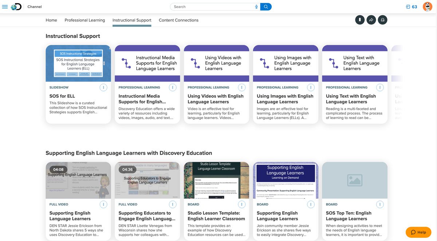Type in the Search field
437x241 pixels.
tap(213, 7)
